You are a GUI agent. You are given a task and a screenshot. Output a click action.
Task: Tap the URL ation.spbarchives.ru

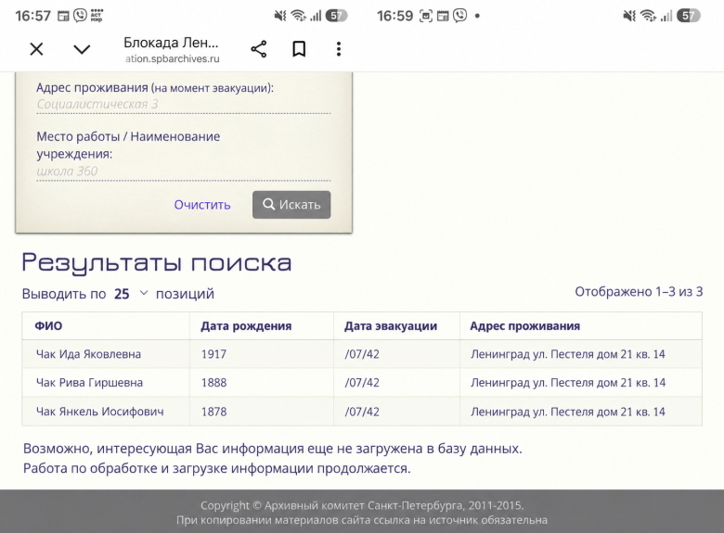click(x=173, y=59)
